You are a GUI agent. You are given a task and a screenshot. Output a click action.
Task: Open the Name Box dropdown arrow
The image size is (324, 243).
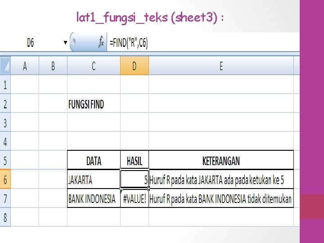pyautogui.click(x=65, y=43)
